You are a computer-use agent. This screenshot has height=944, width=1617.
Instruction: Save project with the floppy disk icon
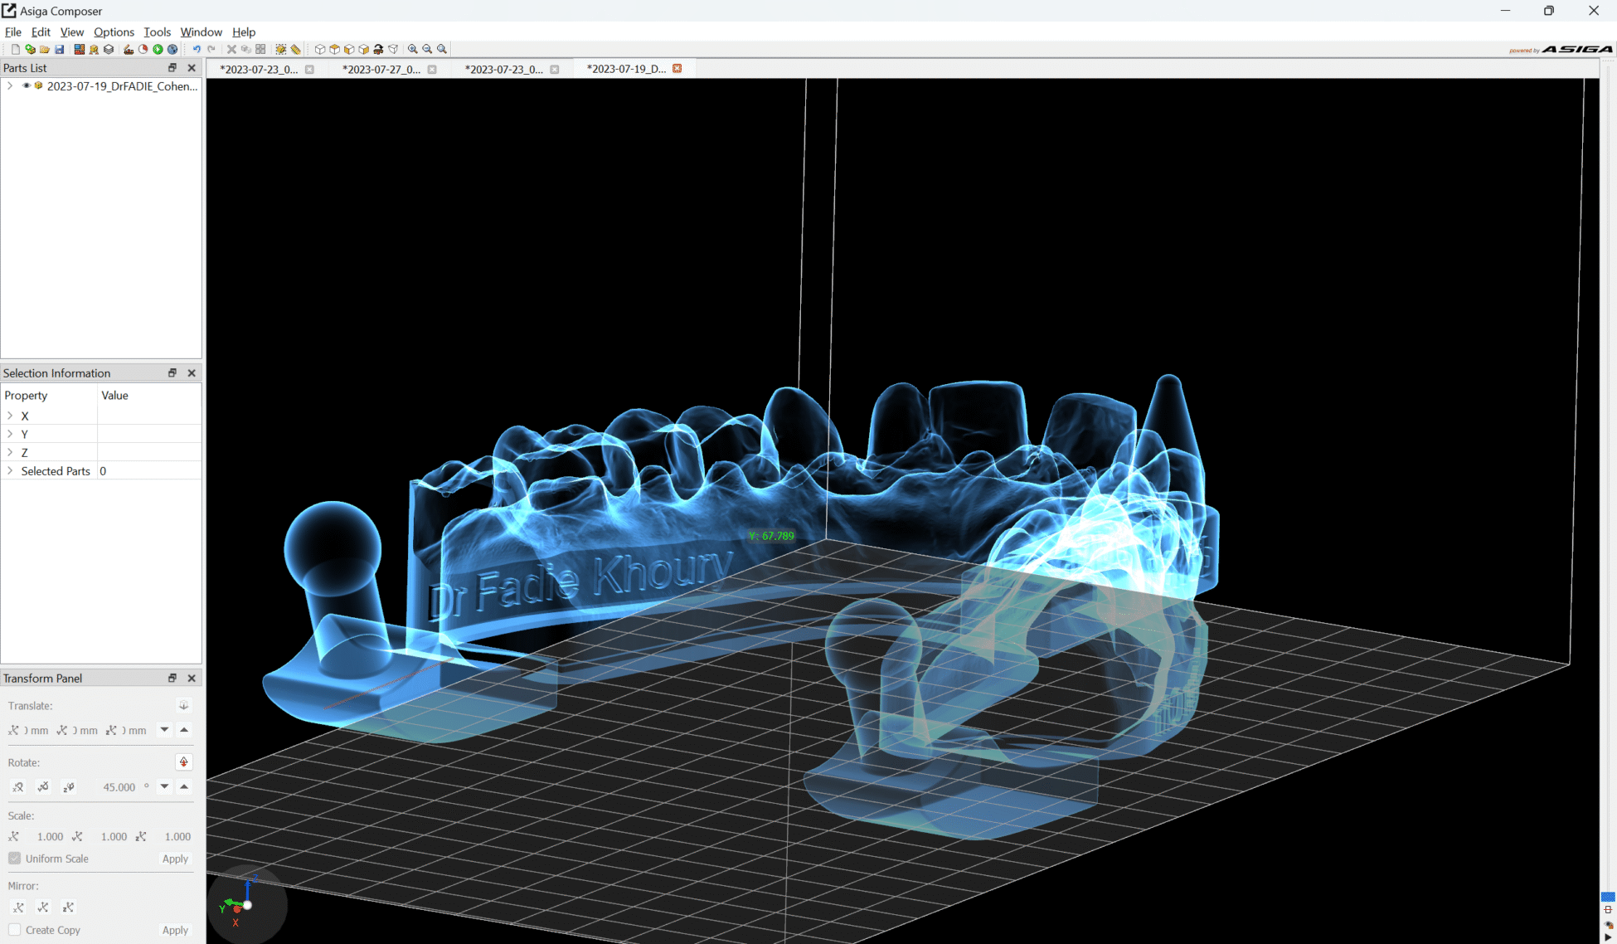pos(60,49)
